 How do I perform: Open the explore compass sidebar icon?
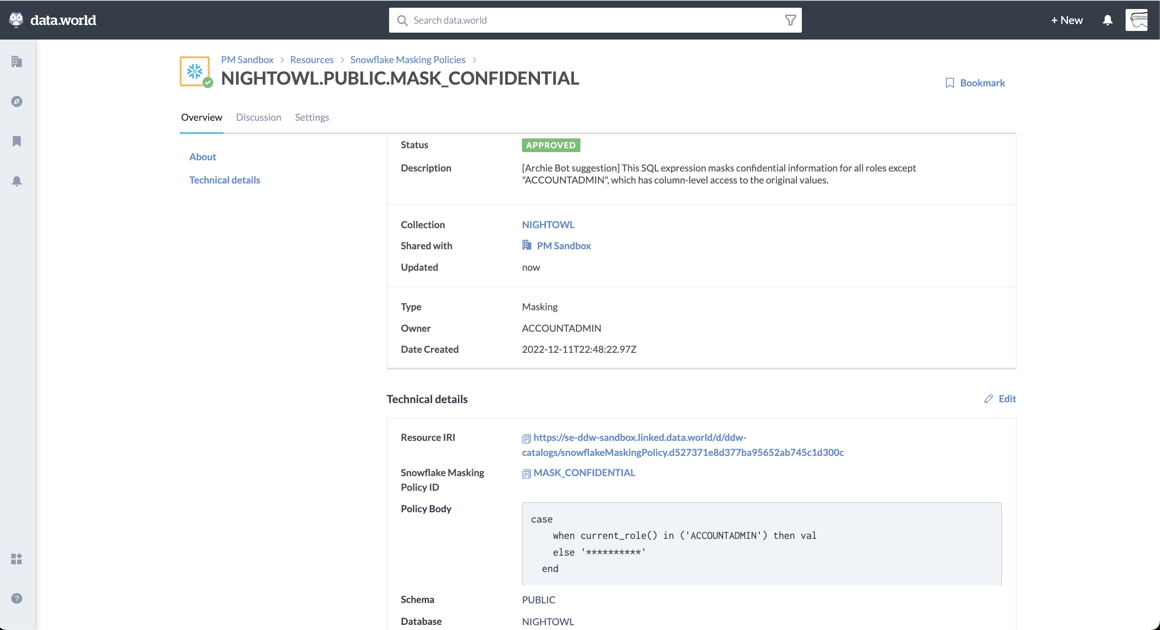[17, 101]
